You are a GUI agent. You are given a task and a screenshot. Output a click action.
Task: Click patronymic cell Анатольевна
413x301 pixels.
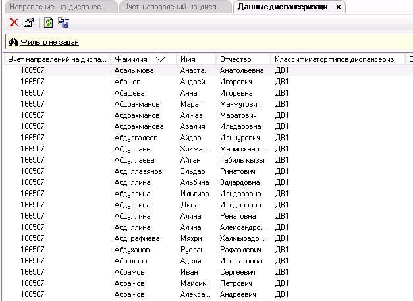click(242, 70)
